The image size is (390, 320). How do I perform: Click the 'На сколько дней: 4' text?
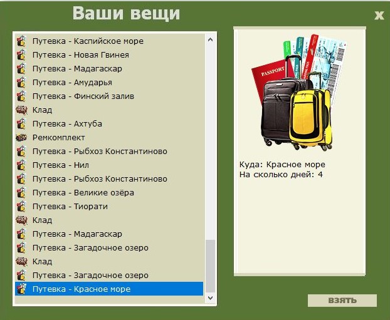(281, 175)
